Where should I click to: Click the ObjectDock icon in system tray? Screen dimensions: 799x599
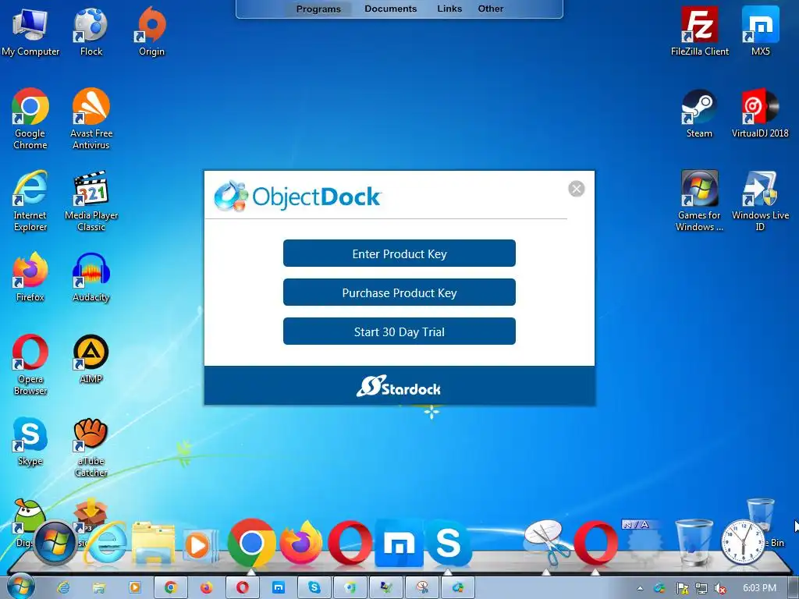[x=659, y=588]
